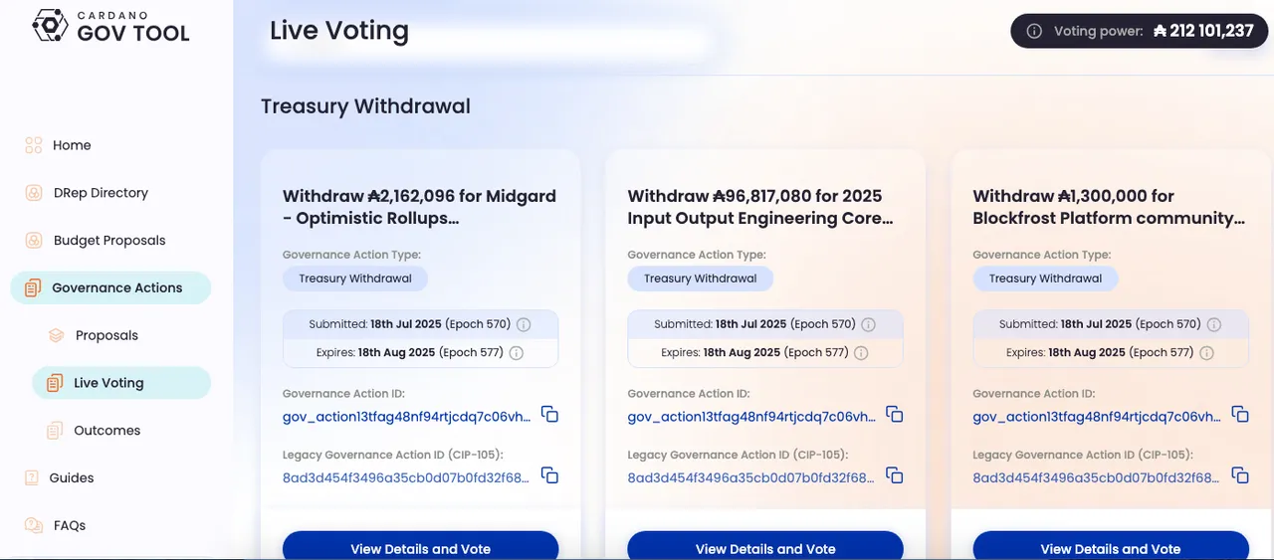
Task: Click the Cardano Gov Tool logo
Action: (x=110, y=26)
